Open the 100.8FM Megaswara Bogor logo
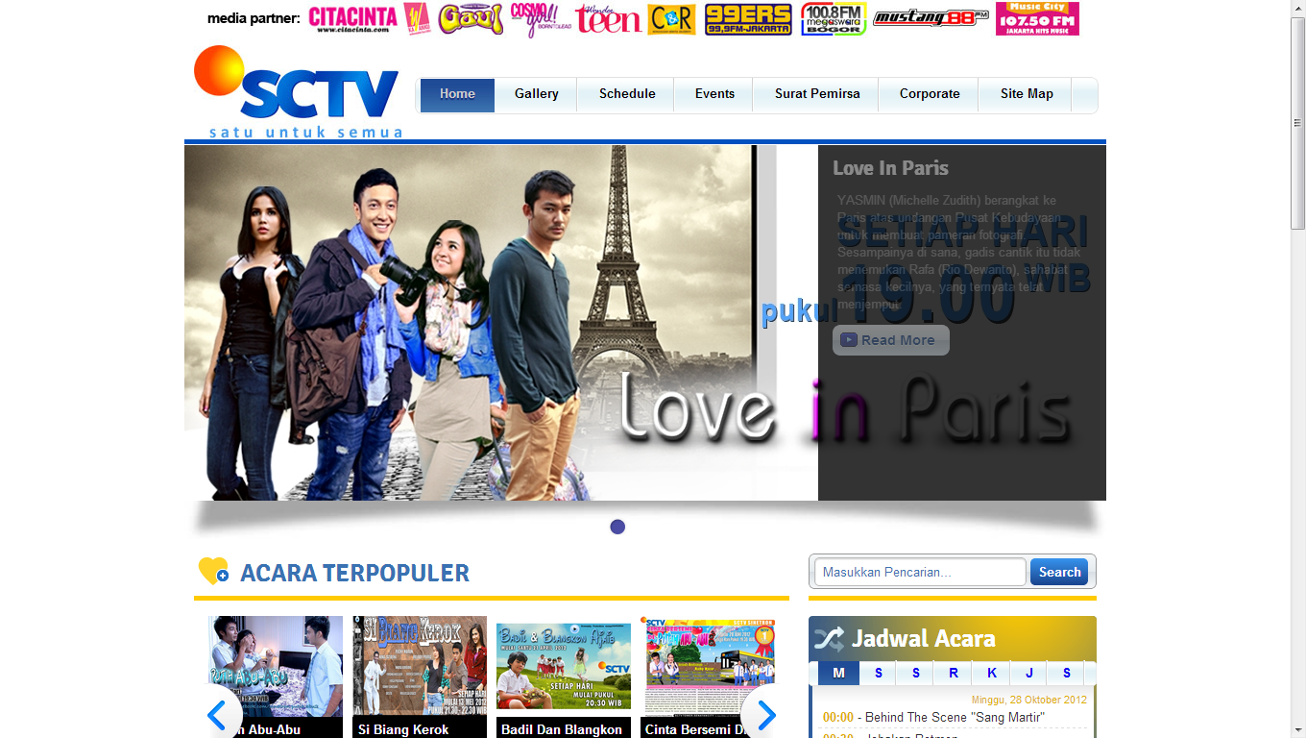The image size is (1306, 738). point(834,18)
